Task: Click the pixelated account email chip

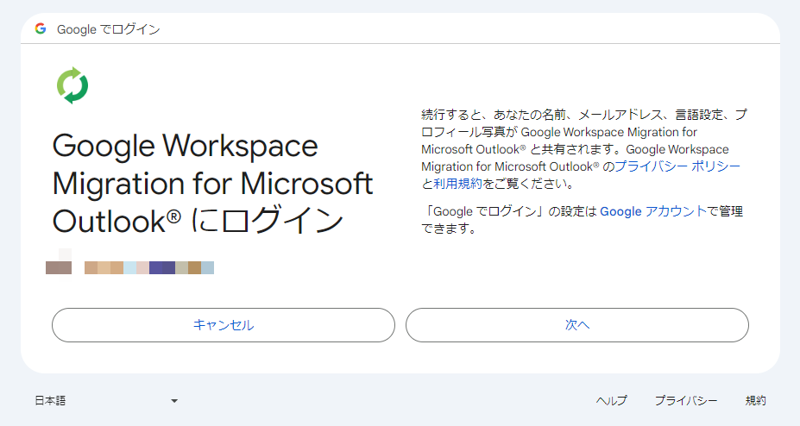Action: pyautogui.click(x=149, y=267)
